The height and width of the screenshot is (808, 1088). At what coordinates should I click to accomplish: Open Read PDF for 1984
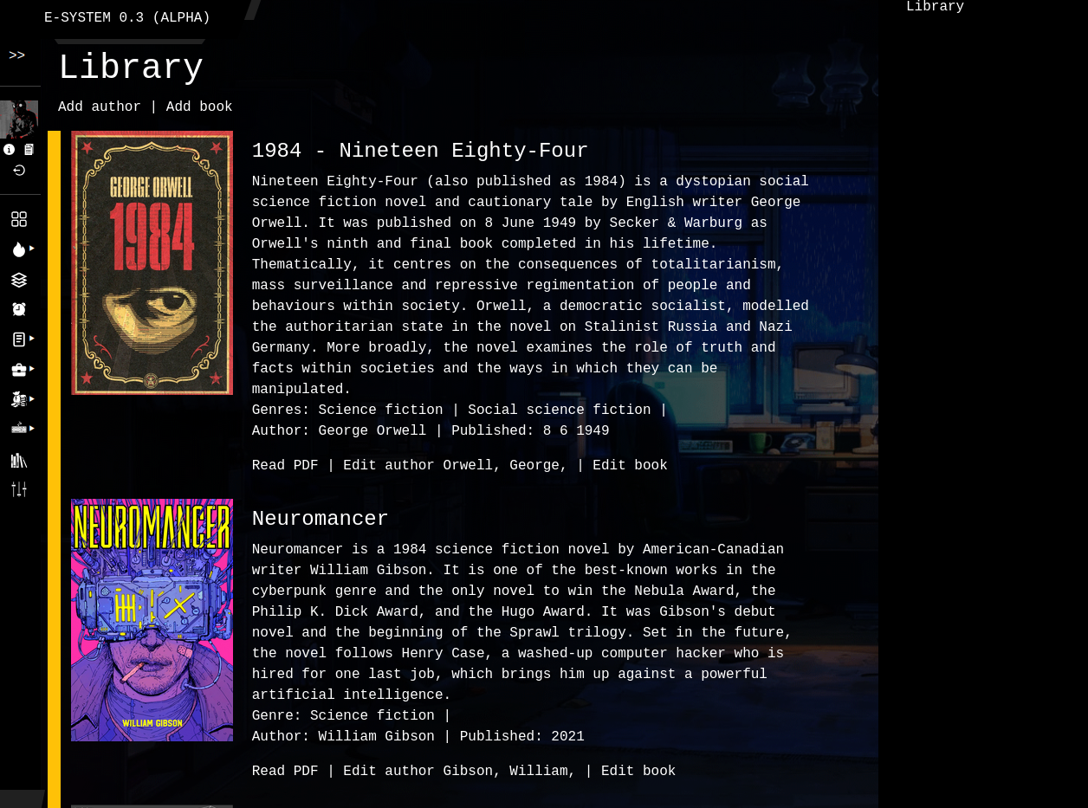pyautogui.click(x=285, y=466)
